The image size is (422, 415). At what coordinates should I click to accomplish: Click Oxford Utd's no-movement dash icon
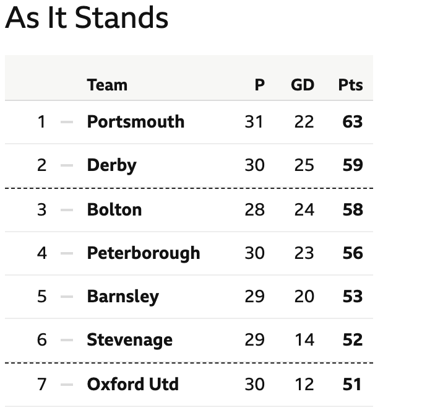[x=67, y=385]
